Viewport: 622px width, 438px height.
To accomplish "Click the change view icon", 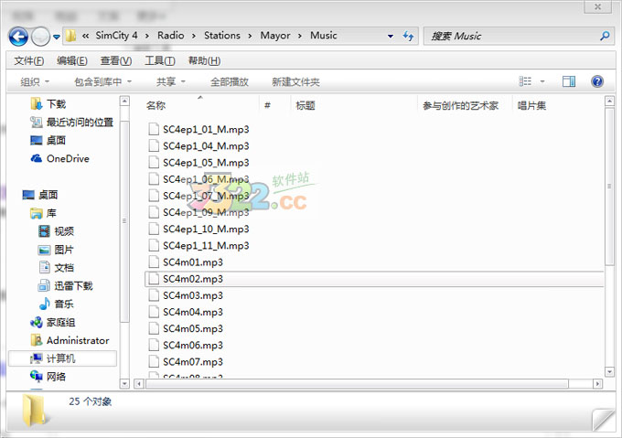I will point(525,81).
